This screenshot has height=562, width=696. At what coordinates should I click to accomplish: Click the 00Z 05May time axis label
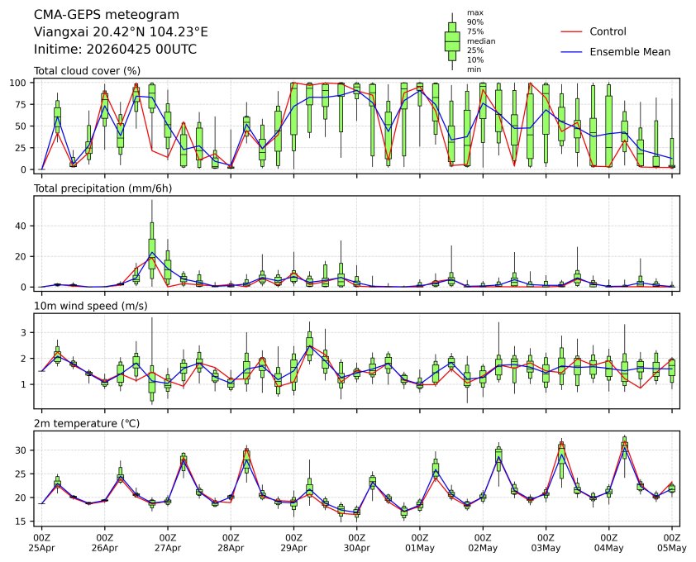click(671, 542)
